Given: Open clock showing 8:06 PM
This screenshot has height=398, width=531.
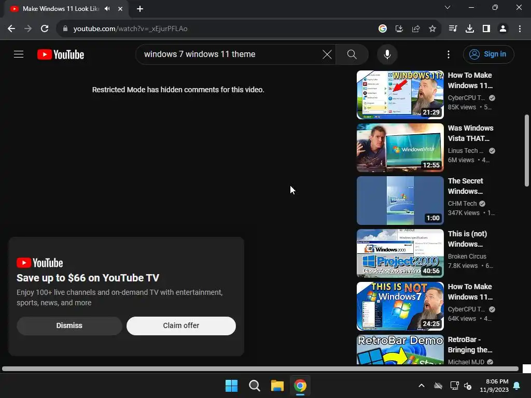Looking at the screenshot, I should (494, 386).
